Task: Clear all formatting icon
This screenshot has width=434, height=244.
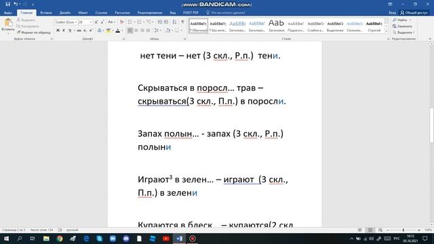Action: tap(121, 22)
